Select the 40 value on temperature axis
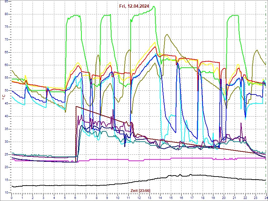 pos(6,116)
